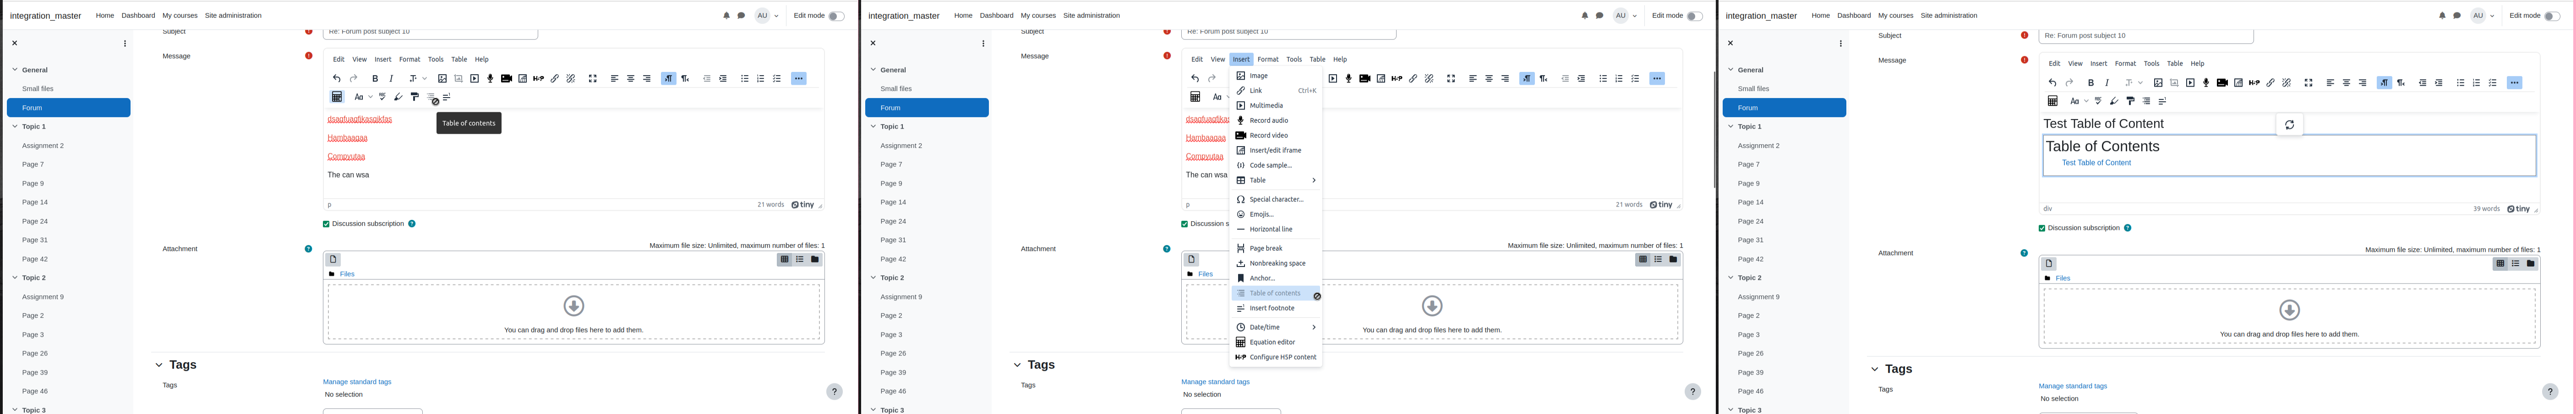Click Insert footnote icon in tooltip window's toolbar
This screenshot has height=414, width=2576.
pos(447,97)
